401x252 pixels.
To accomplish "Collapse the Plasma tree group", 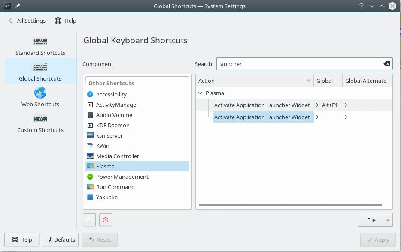I will (x=200, y=93).
